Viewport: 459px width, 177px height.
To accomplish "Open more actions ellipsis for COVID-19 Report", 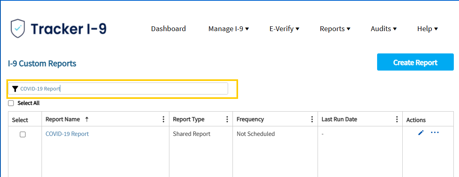I will tap(435, 133).
